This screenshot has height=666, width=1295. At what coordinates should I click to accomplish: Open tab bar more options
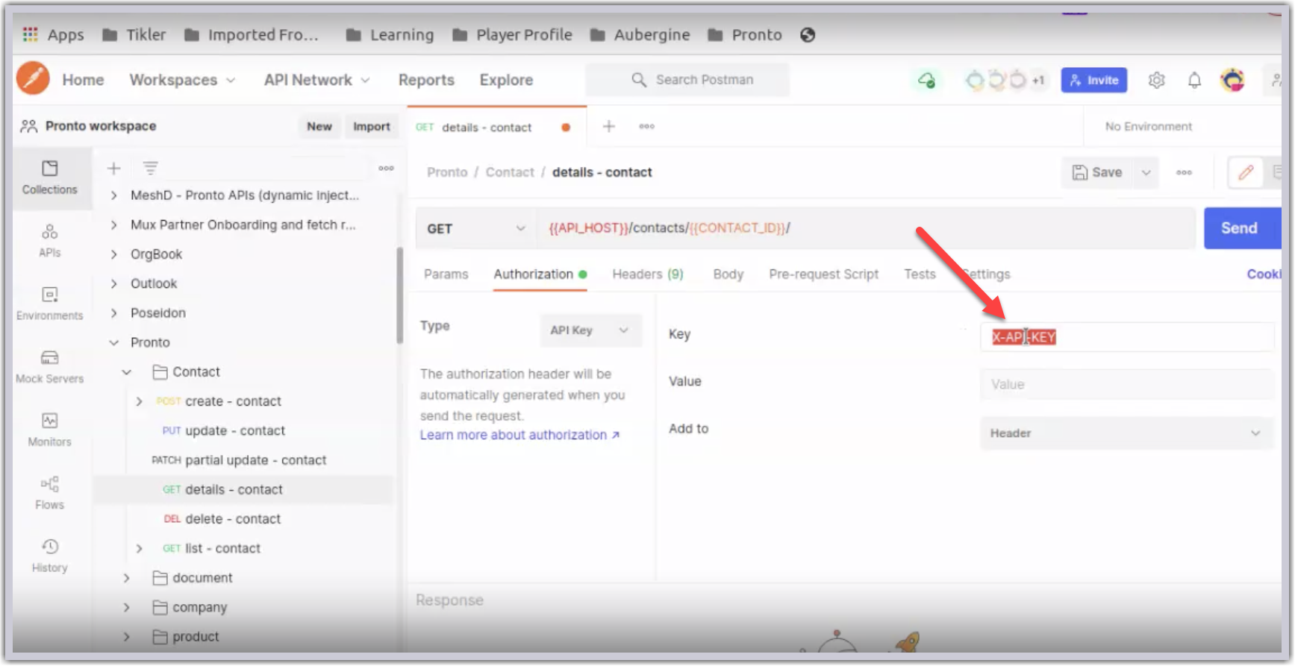pos(646,127)
